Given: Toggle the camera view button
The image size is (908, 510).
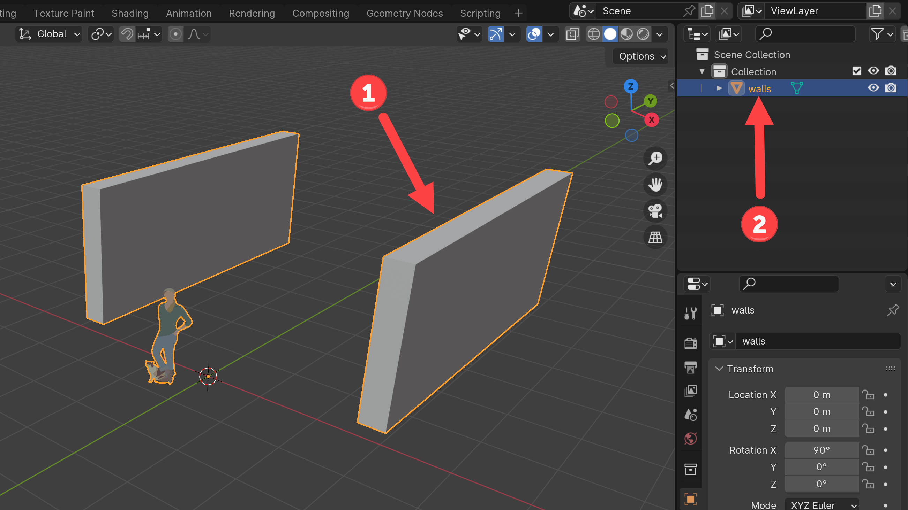Looking at the screenshot, I should click(x=655, y=211).
